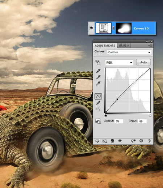Pick the white point eyedropper
163x188 pixels.
[x=98, y=83]
